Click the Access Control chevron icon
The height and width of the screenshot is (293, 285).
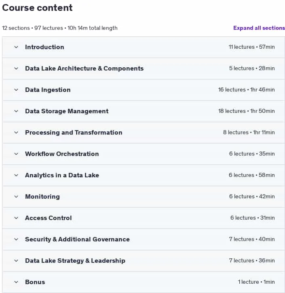(x=16, y=218)
